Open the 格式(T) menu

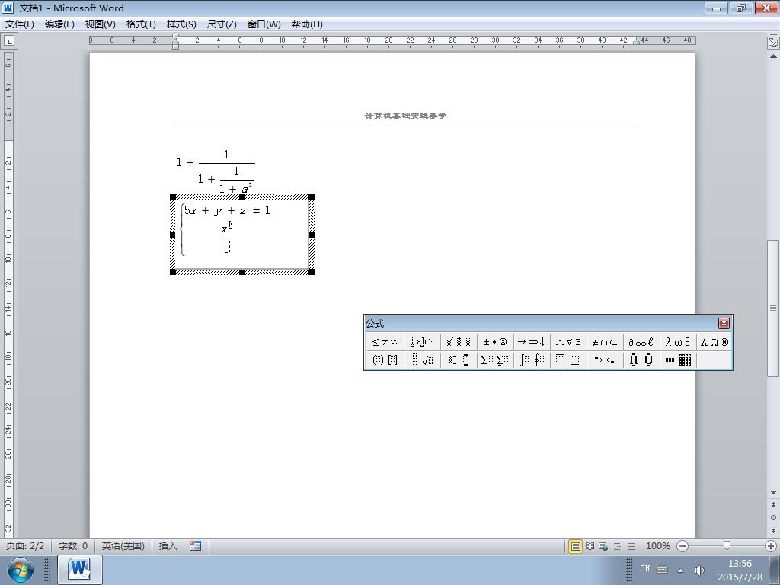pos(141,24)
